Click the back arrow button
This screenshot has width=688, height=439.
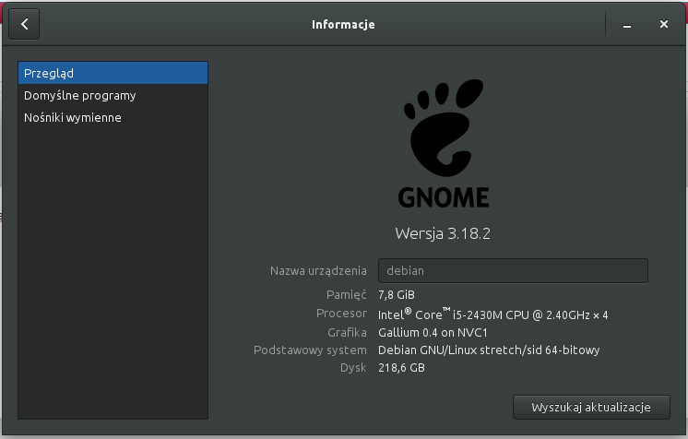pos(25,25)
